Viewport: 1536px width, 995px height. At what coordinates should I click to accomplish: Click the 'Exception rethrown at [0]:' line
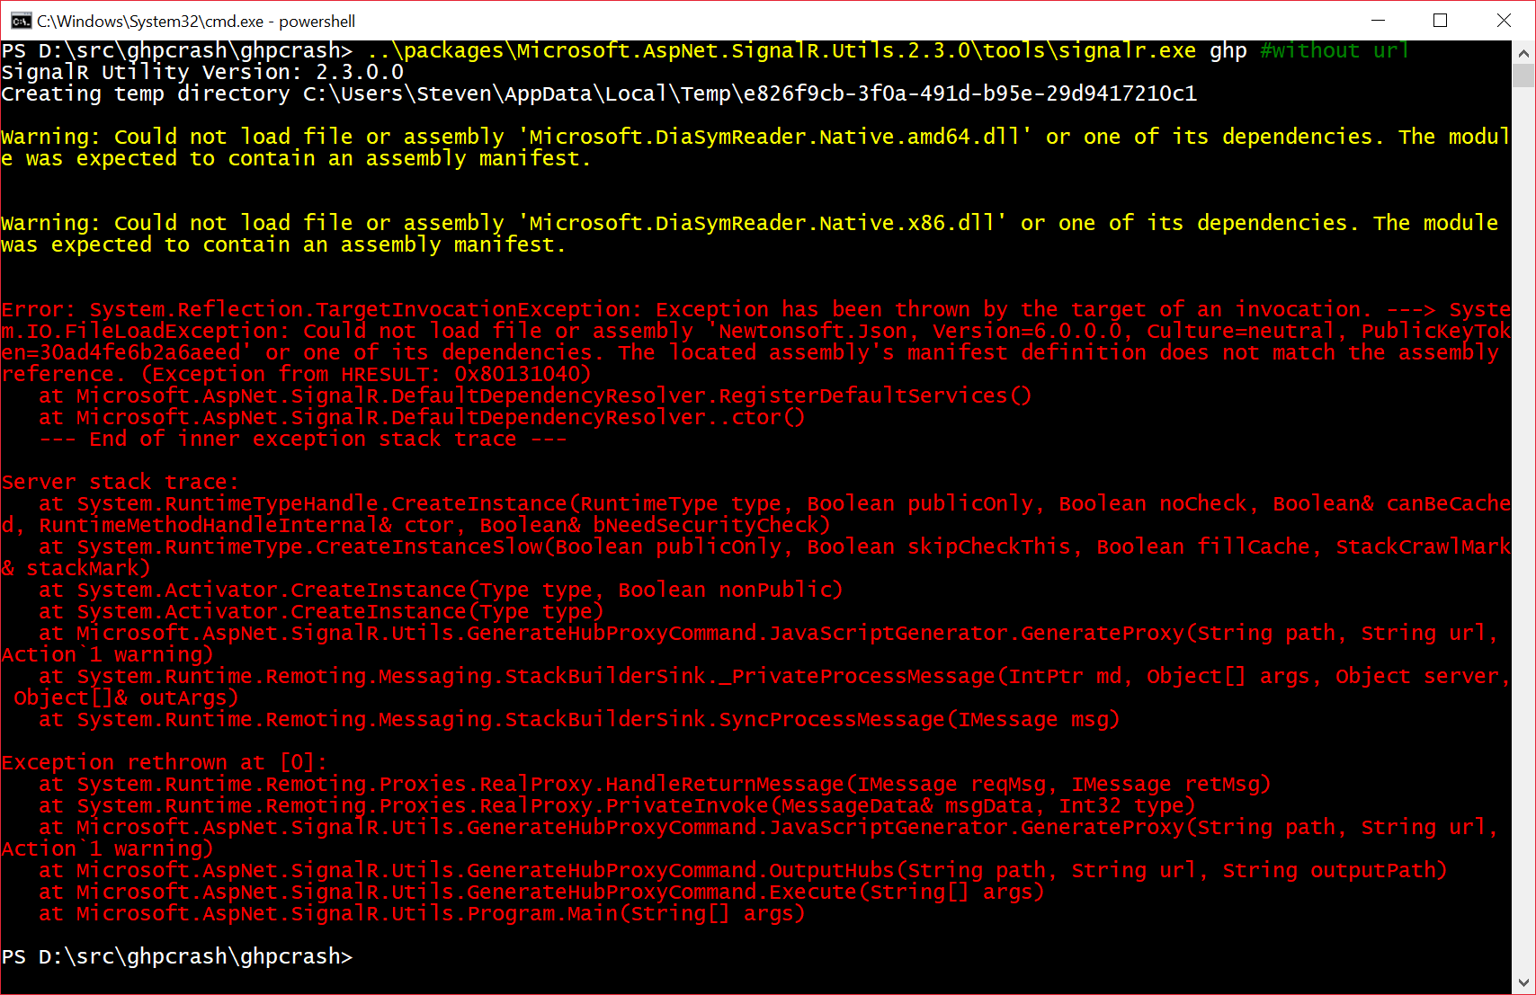164,761
